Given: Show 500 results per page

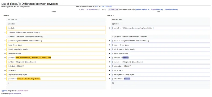Looking at the screenshot, I should 111,6.
